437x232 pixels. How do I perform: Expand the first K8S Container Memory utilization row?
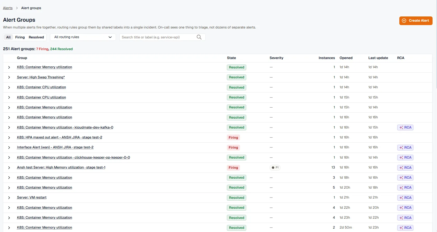coord(9,67)
